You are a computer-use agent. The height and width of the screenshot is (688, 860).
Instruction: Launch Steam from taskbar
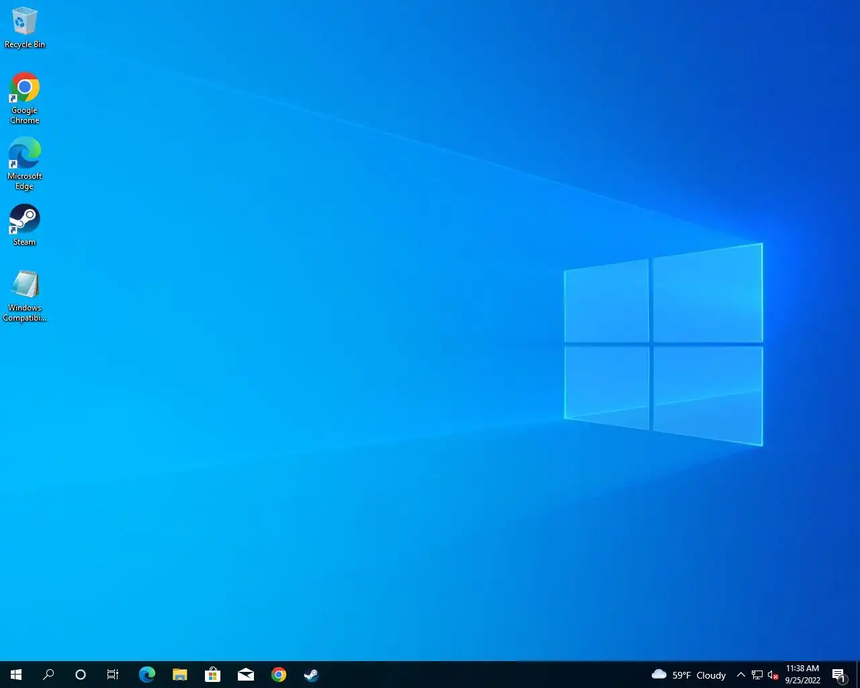[x=311, y=675]
